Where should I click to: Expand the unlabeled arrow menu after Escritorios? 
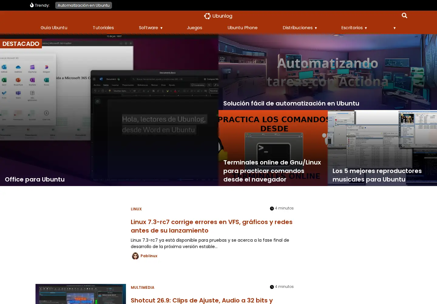pyautogui.click(x=395, y=28)
